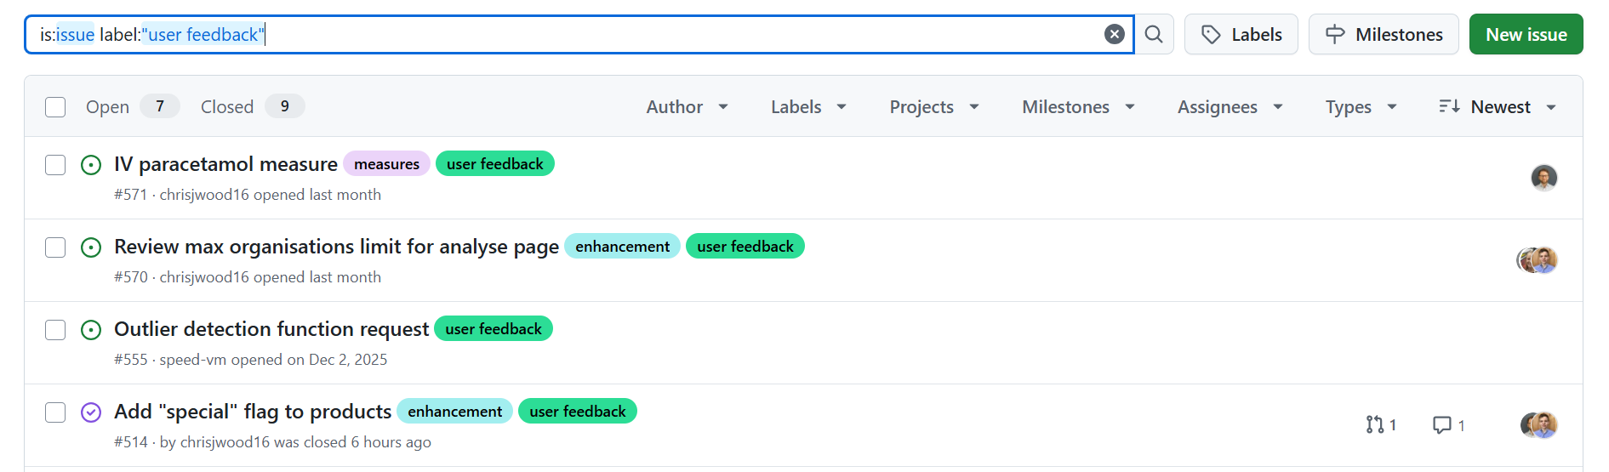Screen dimensions: 1609x472
Task: Open issue Outlier detection function request
Action: [x=271, y=329]
